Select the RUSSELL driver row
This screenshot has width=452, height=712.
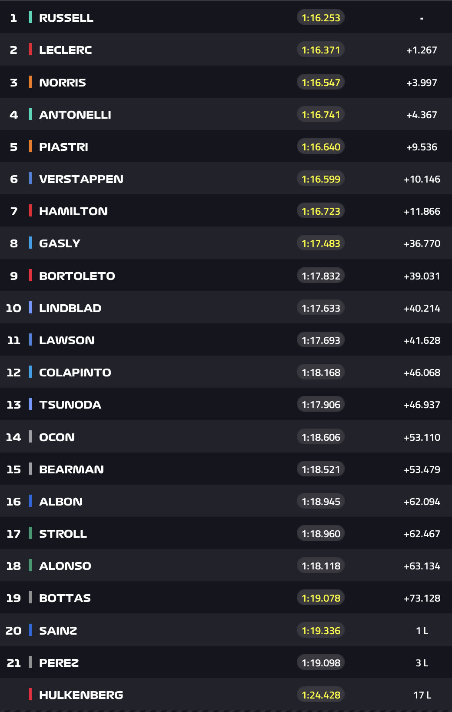pyautogui.click(x=226, y=17)
